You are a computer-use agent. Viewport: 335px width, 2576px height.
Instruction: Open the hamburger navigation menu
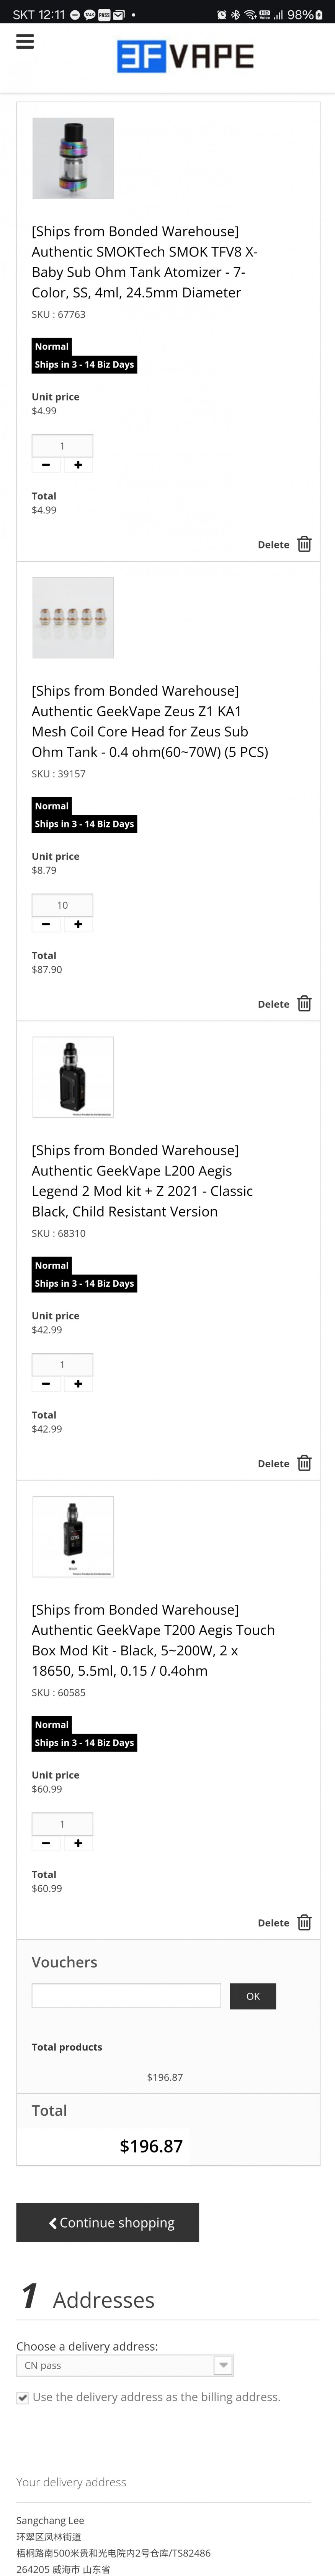[x=25, y=41]
